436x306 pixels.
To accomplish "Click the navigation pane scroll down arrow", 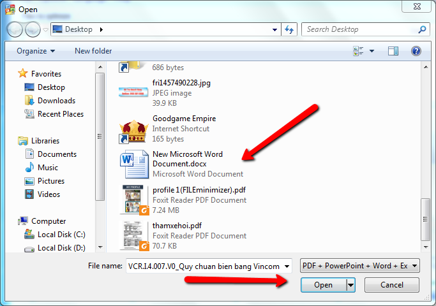I will click(100, 247).
